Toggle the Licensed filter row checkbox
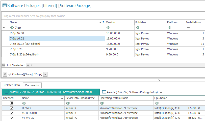 tap(12, 103)
